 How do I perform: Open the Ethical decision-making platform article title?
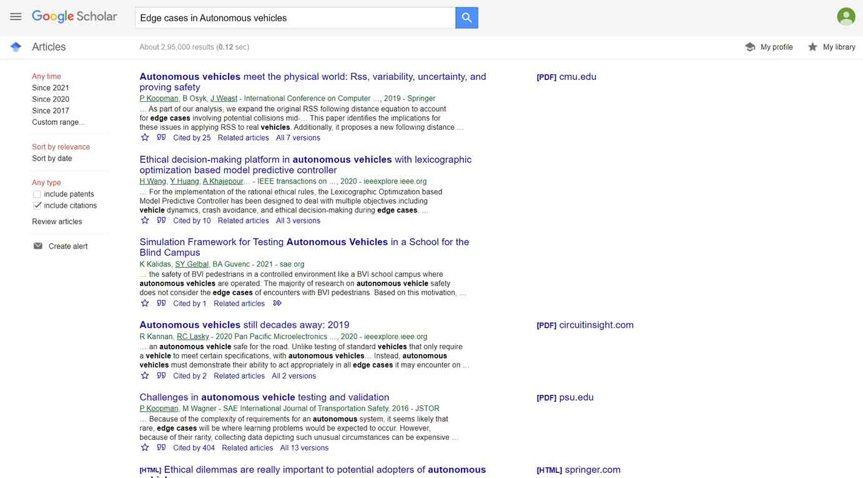tap(305, 164)
